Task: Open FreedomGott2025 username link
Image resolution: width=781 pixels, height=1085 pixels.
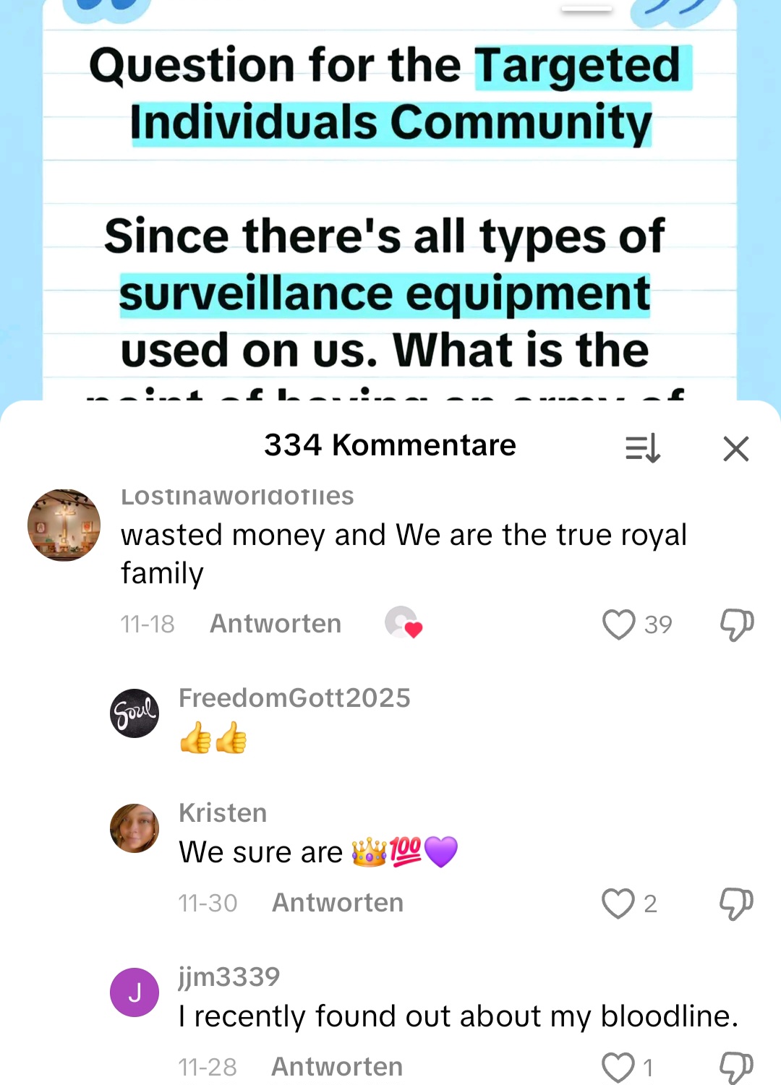Action: click(x=294, y=698)
